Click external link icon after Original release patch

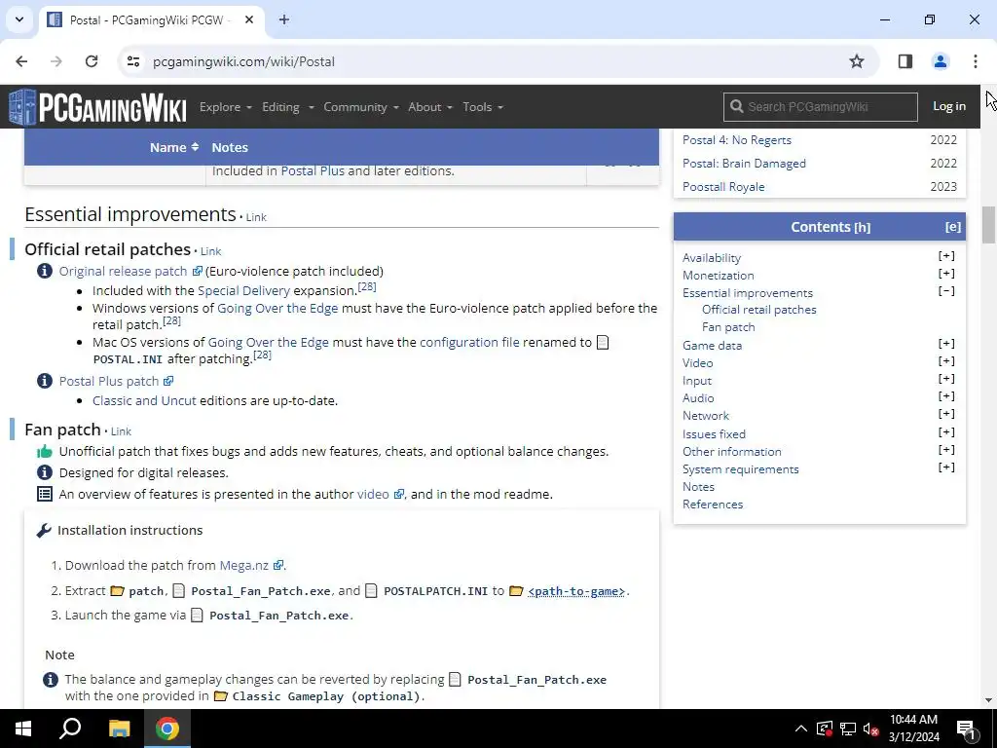(x=197, y=271)
